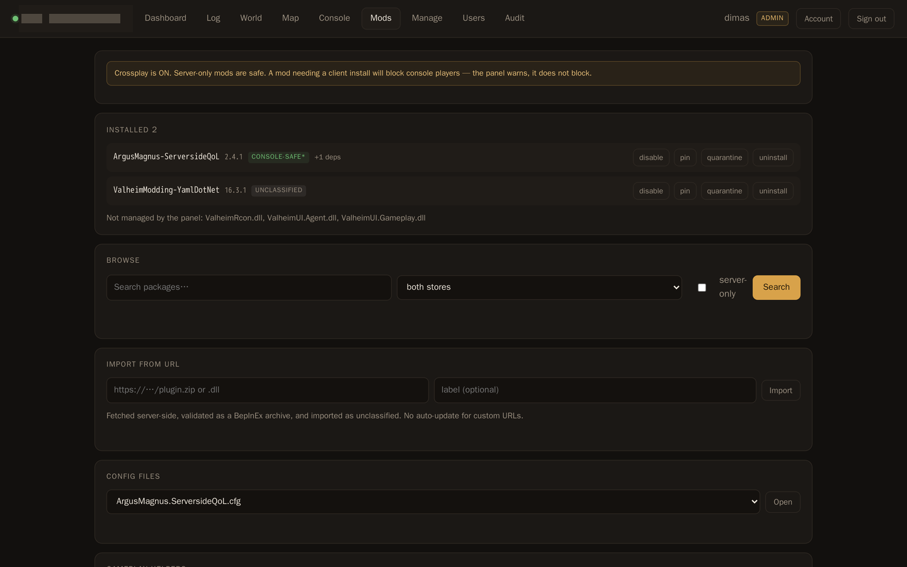Open the both stores dropdown
The image size is (907, 567).
[x=539, y=287]
